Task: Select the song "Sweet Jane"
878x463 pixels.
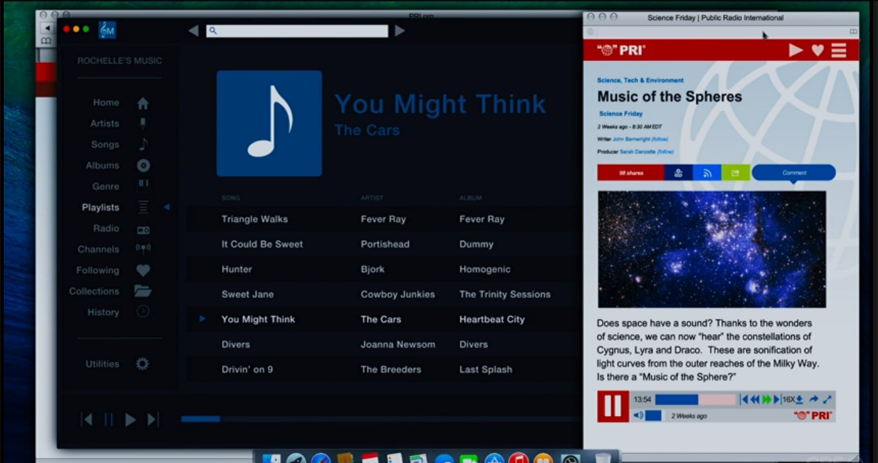Action: 248,294
